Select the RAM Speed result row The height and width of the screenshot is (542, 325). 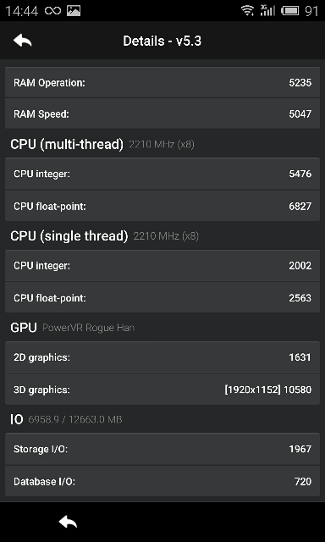click(162, 113)
